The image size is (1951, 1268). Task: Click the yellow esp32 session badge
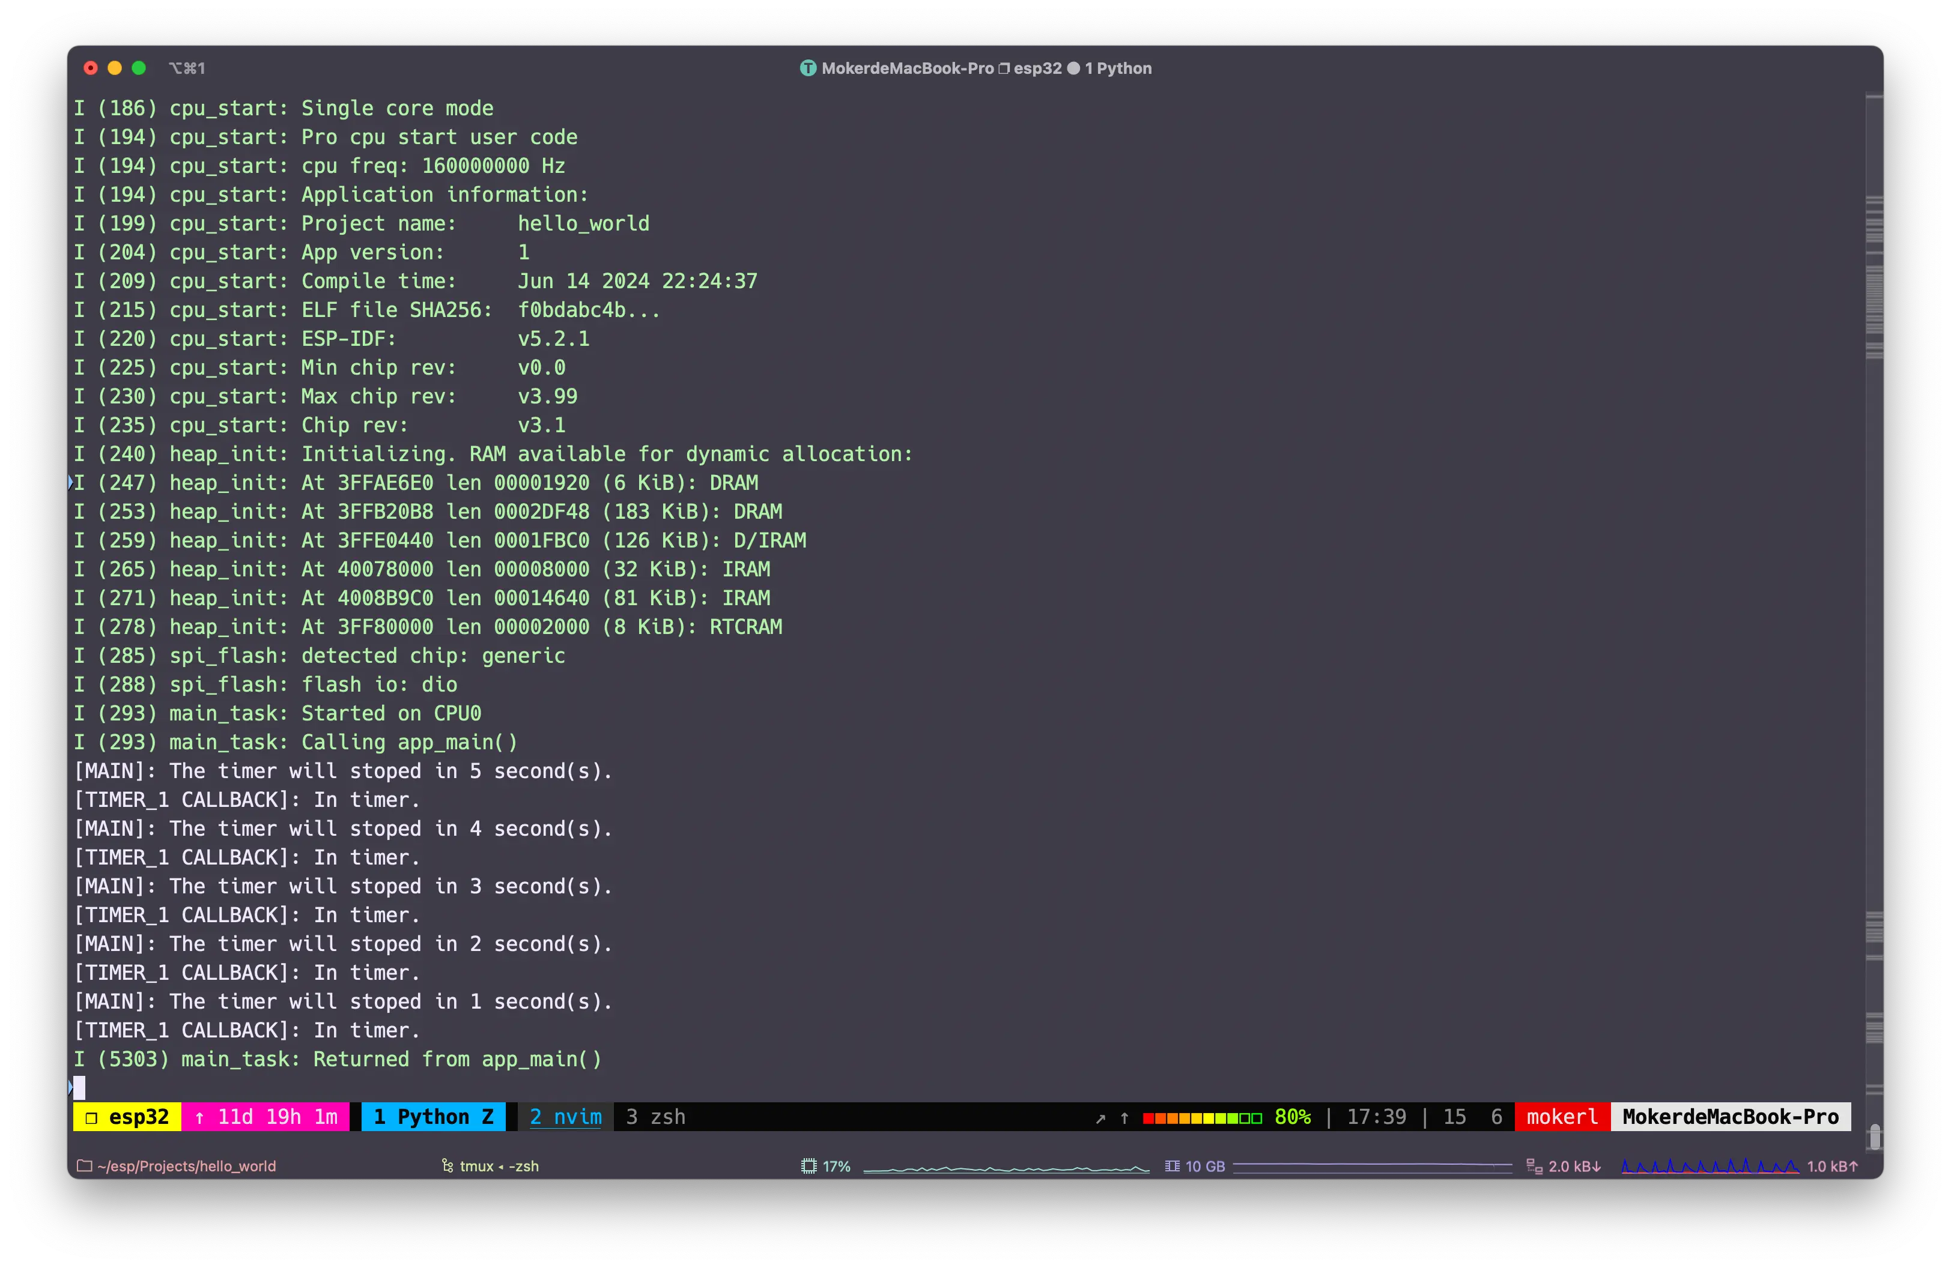click(x=127, y=1117)
